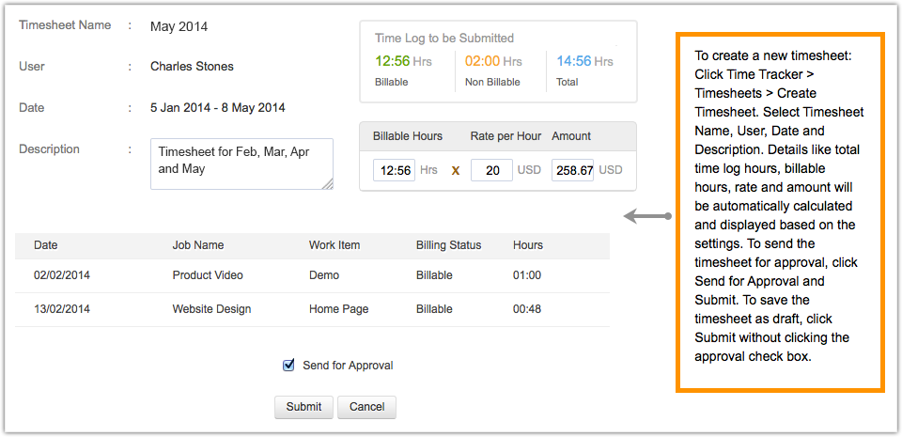The width and height of the screenshot is (902, 437).
Task: Click the Submit button
Action: pyautogui.click(x=303, y=407)
